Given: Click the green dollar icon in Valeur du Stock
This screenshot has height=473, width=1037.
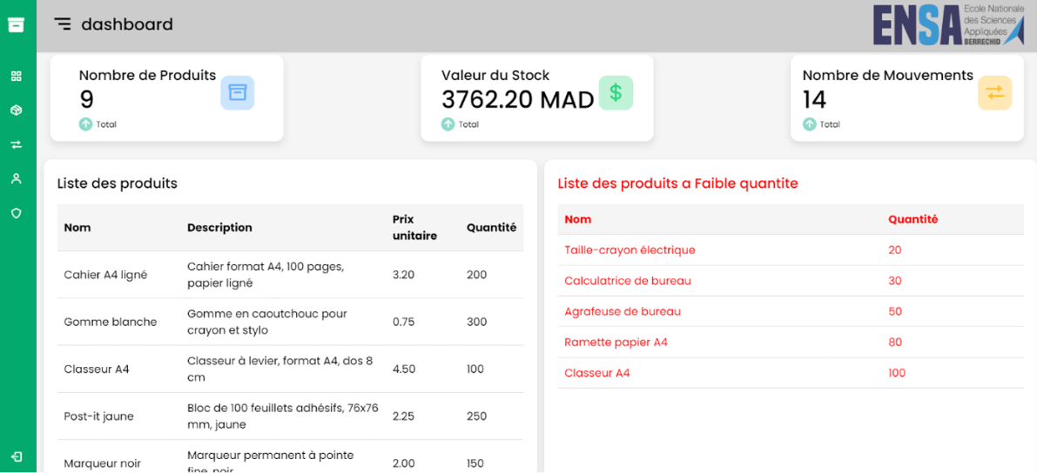Looking at the screenshot, I should point(616,93).
